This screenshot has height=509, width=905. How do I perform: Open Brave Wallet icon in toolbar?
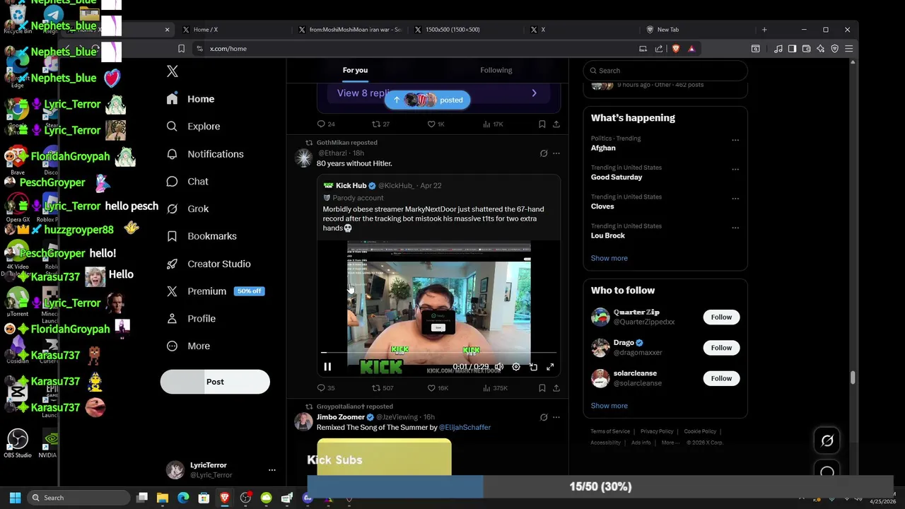(x=806, y=49)
